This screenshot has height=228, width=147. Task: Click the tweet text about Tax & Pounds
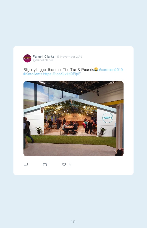click(x=59, y=70)
